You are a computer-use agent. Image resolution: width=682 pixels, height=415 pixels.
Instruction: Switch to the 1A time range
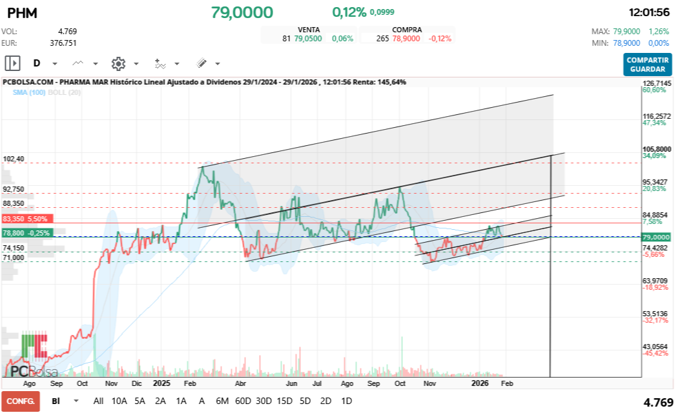[x=181, y=401]
